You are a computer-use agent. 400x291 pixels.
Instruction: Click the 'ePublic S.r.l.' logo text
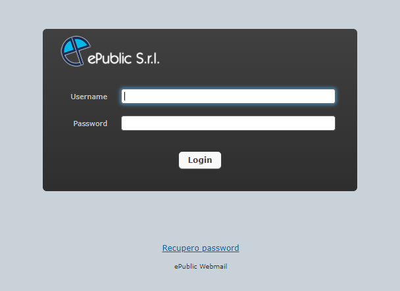tap(124, 58)
